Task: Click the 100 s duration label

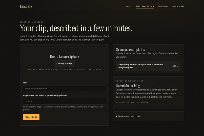Action: [175, 66]
